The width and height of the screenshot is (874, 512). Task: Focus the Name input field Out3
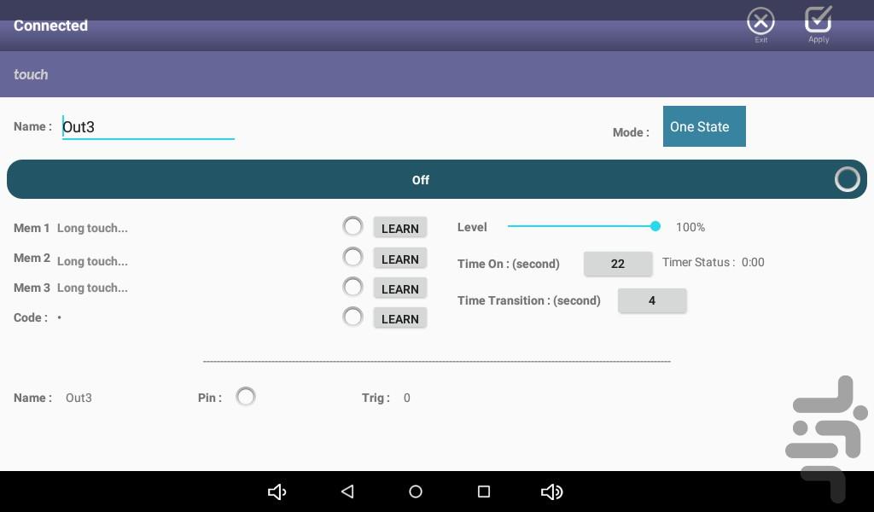148,127
